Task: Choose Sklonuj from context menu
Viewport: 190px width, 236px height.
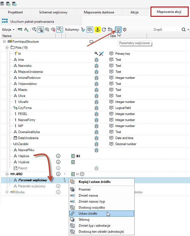Action: (x=102, y=220)
